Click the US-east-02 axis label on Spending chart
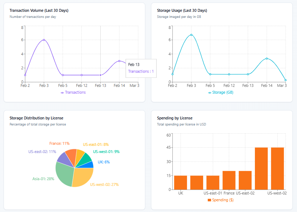Image resolution: width=297 pixels, height=212 pixels. coord(245,193)
